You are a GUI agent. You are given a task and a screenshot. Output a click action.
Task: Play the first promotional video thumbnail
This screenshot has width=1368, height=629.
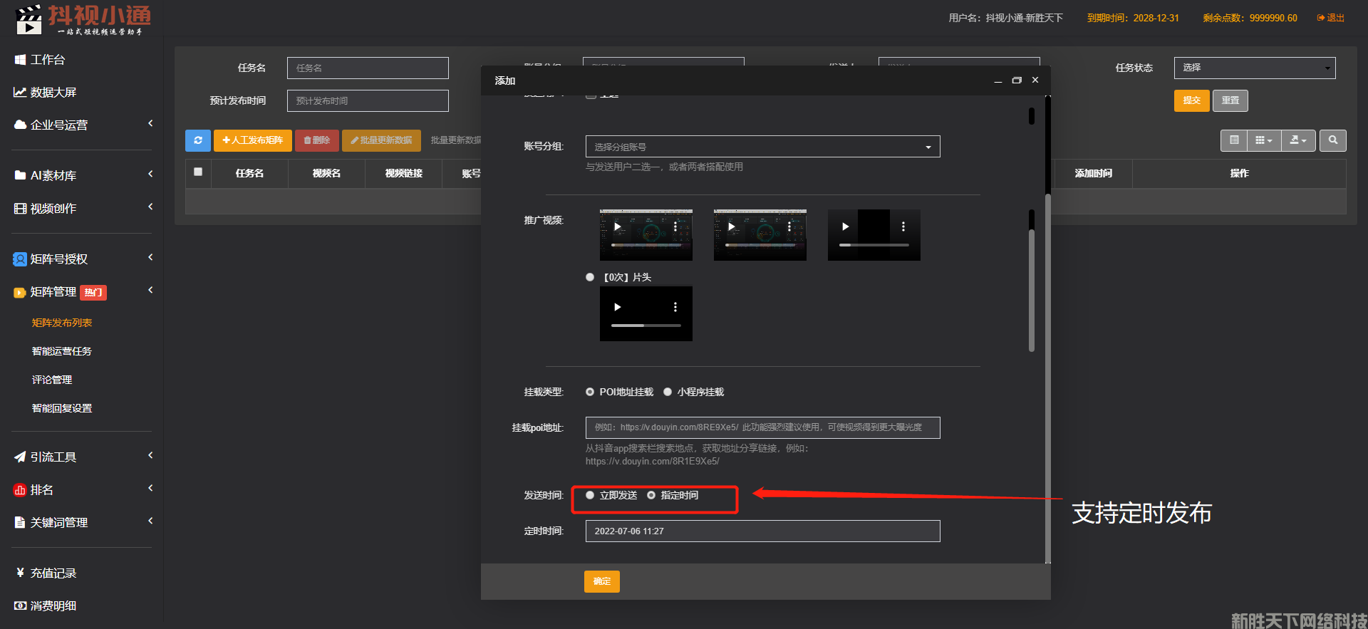618,227
